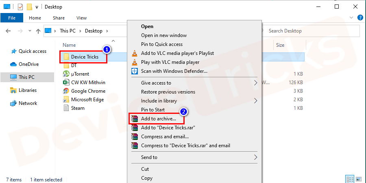Click the New folder icon in the title bar
Screen dimensions: 366x183
[29, 7]
